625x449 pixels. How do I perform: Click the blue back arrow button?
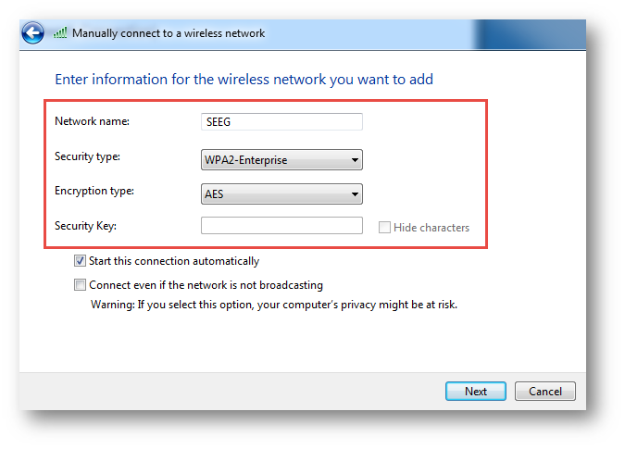tap(32, 32)
